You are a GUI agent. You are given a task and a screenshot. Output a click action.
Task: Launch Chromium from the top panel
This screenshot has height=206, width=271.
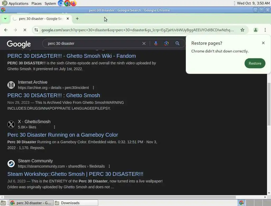click(61, 3)
